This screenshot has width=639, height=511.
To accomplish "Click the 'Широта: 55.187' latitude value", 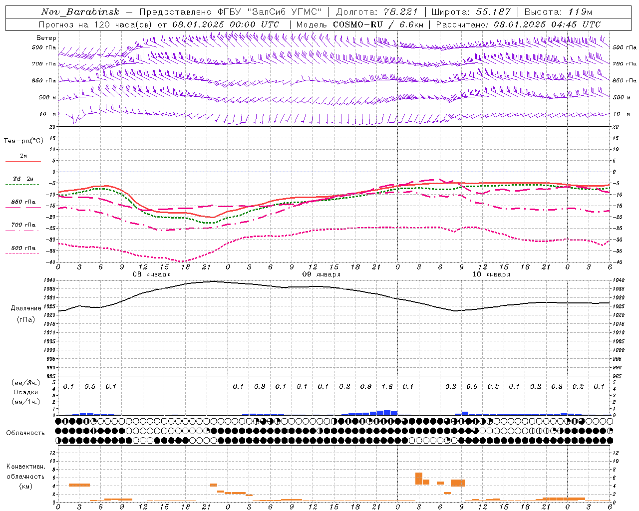I will click(x=471, y=12).
